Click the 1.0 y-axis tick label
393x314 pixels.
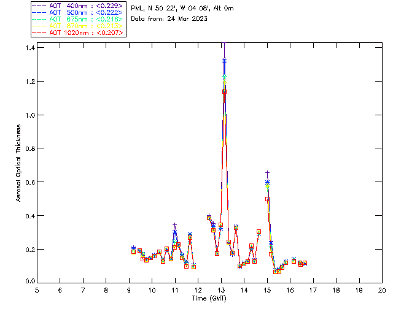(30, 115)
